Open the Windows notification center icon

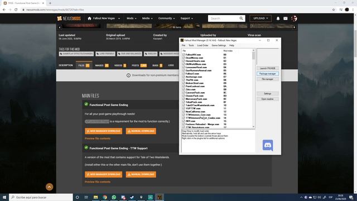pyautogui.click(x=351, y=197)
